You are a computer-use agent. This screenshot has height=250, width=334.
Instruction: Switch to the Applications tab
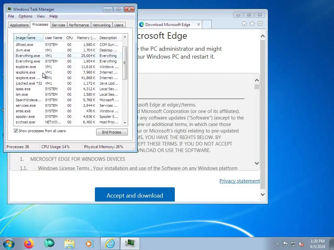pos(19,25)
